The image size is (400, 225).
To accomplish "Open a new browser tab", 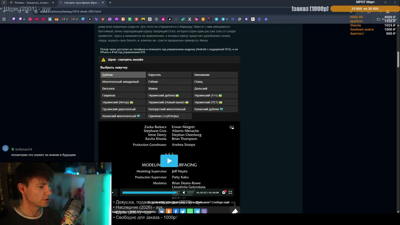I will (110, 2).
